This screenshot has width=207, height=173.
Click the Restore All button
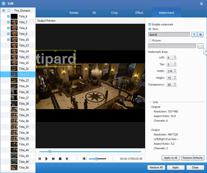pyautogui.click(x=156, y=168)
